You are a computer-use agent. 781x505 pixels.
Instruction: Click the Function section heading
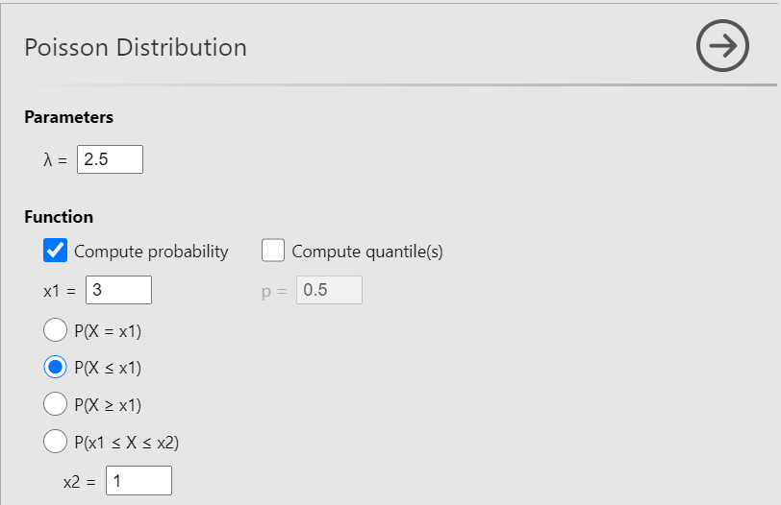(x=59, y=217)
